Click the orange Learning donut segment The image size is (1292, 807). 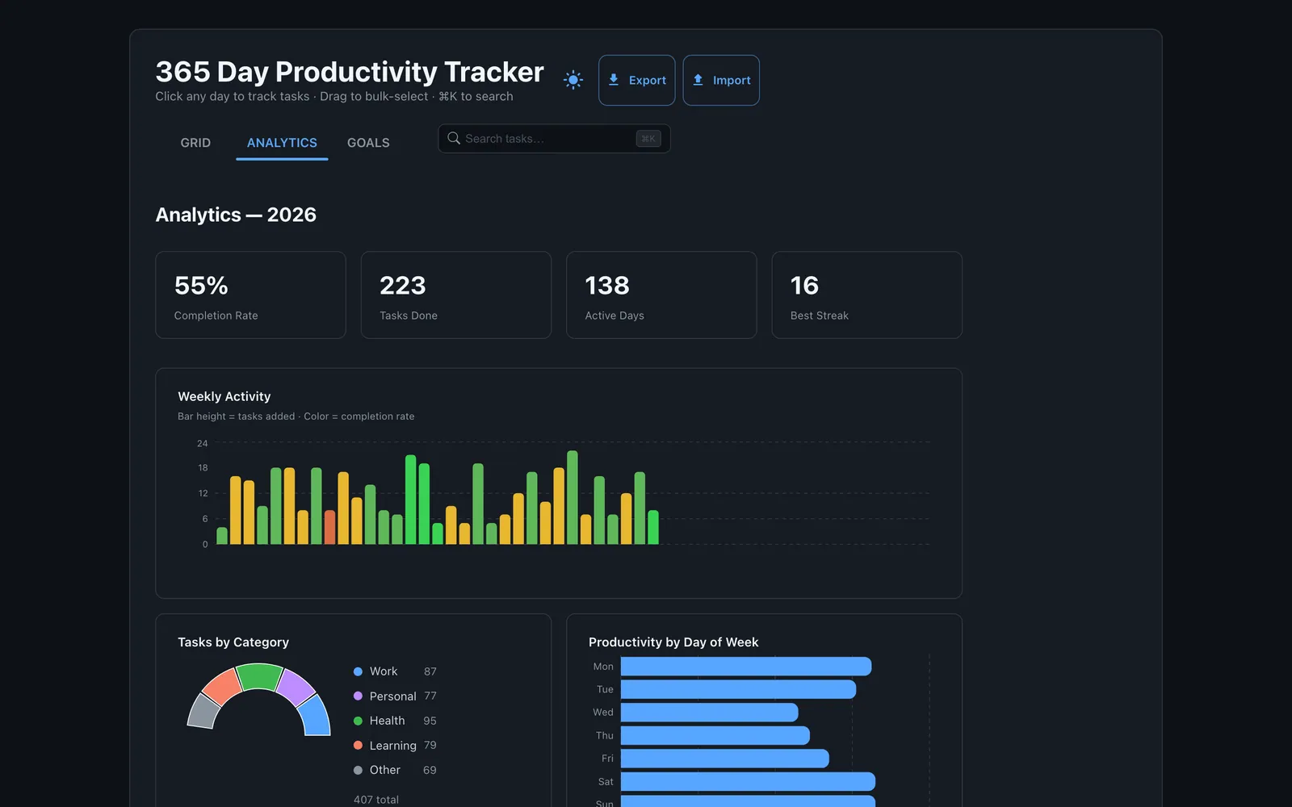click(x=222, y=687)
